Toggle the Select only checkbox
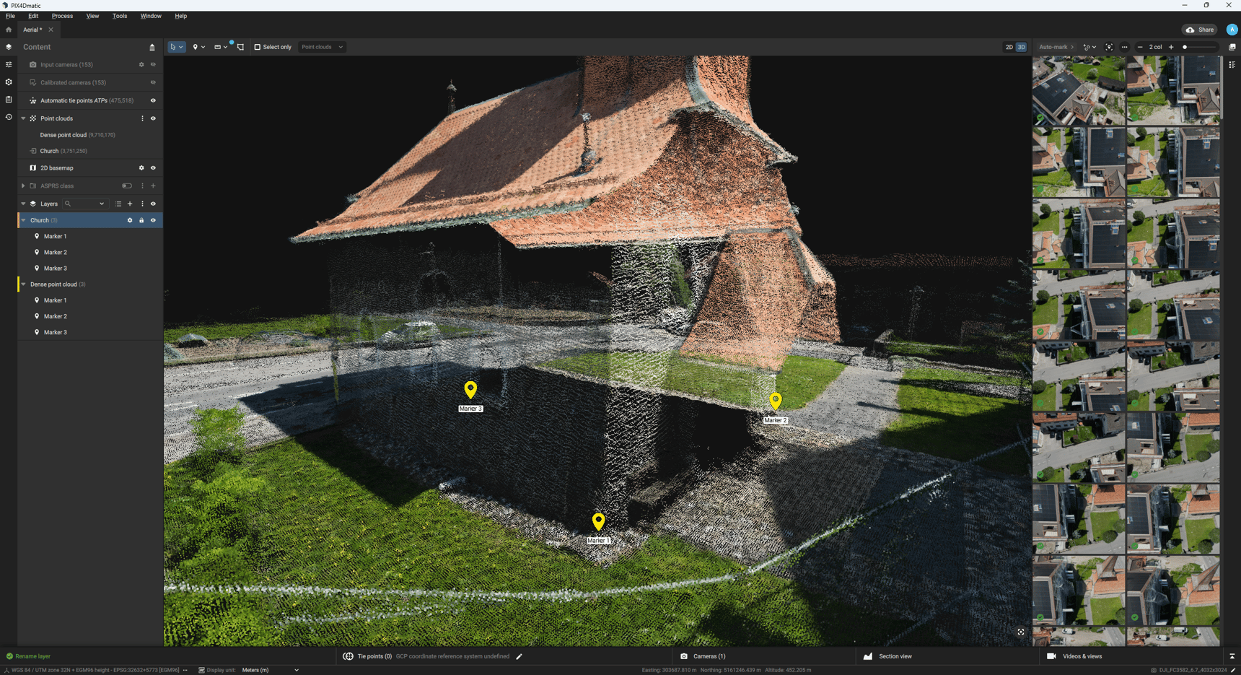1241x675 pixels. [x=257, y=47]
